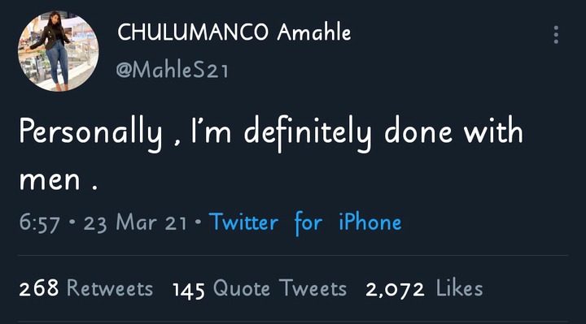
Task: Click the word definitely in the tweet
Action: [x=308, y=133]
